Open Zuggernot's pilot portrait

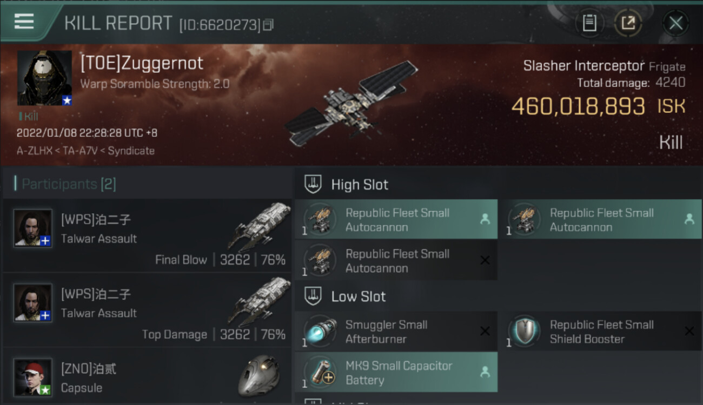44,78
